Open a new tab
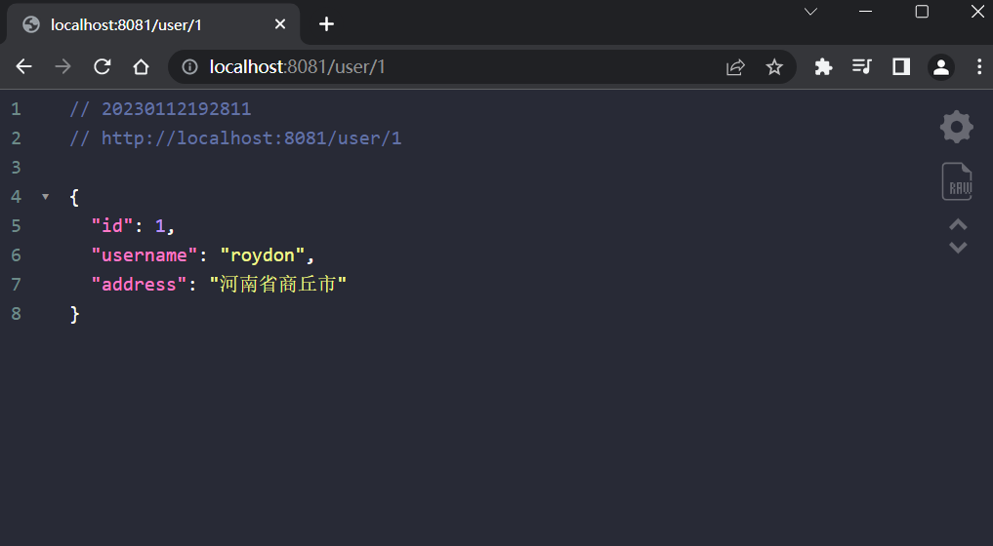 pyautogui.click(x=326, y=24)
